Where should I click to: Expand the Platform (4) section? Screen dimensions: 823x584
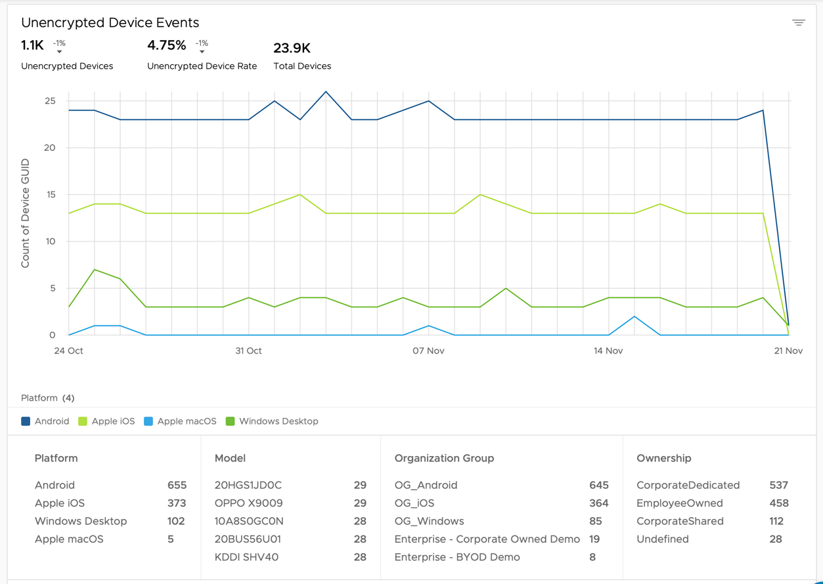click(47, 398)
